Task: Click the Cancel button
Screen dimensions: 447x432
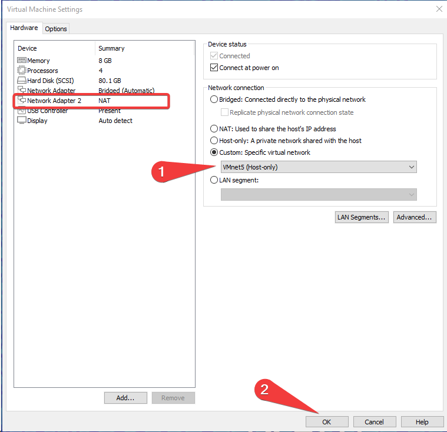Action: click(x=375, y=422)
